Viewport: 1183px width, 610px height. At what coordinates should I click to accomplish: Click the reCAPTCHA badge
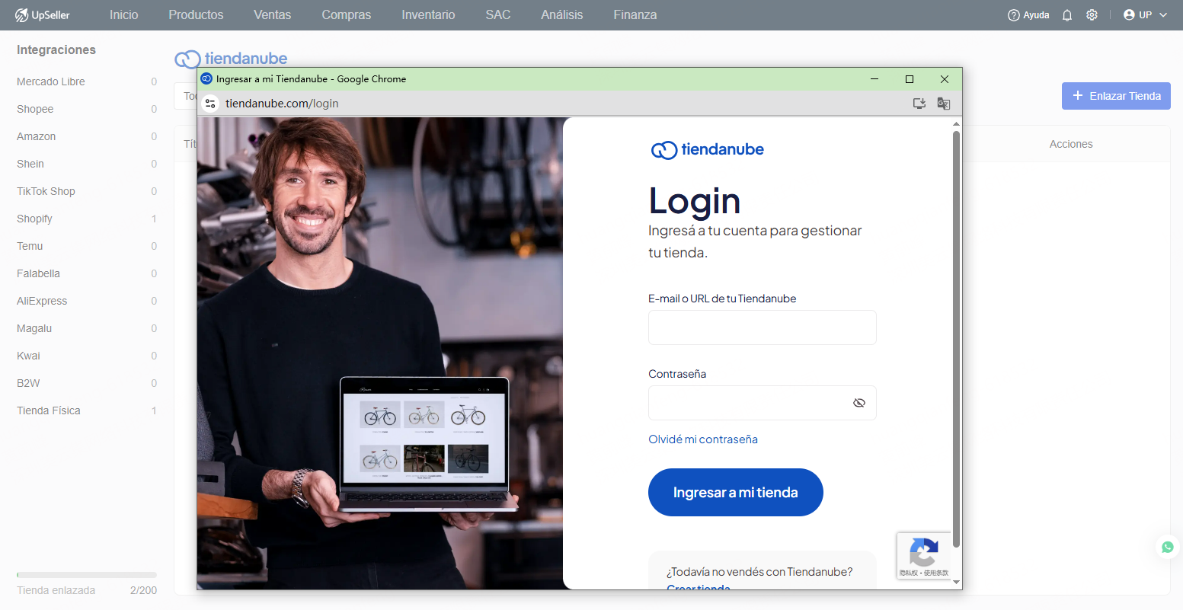point(923,555)
